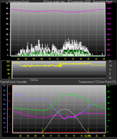
Task: Click the red rainfall baseline bar
Action: (x=65, y=132)
